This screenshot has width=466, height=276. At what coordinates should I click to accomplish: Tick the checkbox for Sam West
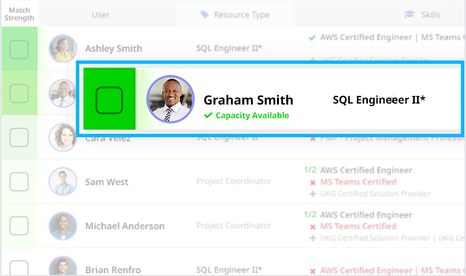[19, 182]
